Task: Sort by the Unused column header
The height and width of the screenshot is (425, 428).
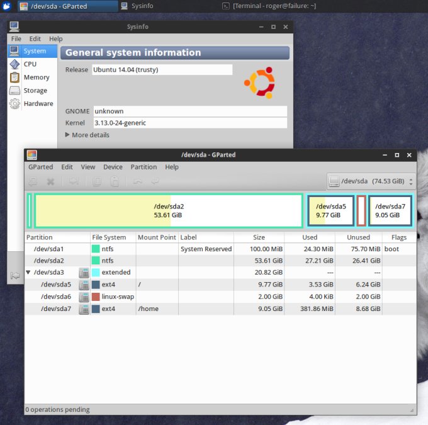Action: [358, 237]
